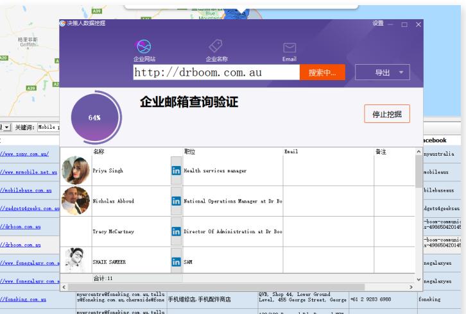Viewport: 466px width, 314px height.
Task: Open LinkedIn profile for Nicholas Abboud
Action: coord(176,201)
